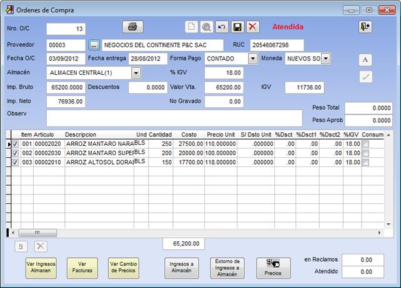401x288 pixels.
Task: Click the letter A icon button
Action: [x=365, y=60]
